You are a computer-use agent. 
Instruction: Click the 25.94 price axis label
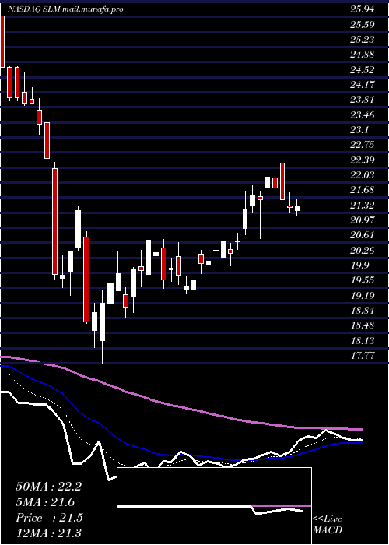point(363,9)
